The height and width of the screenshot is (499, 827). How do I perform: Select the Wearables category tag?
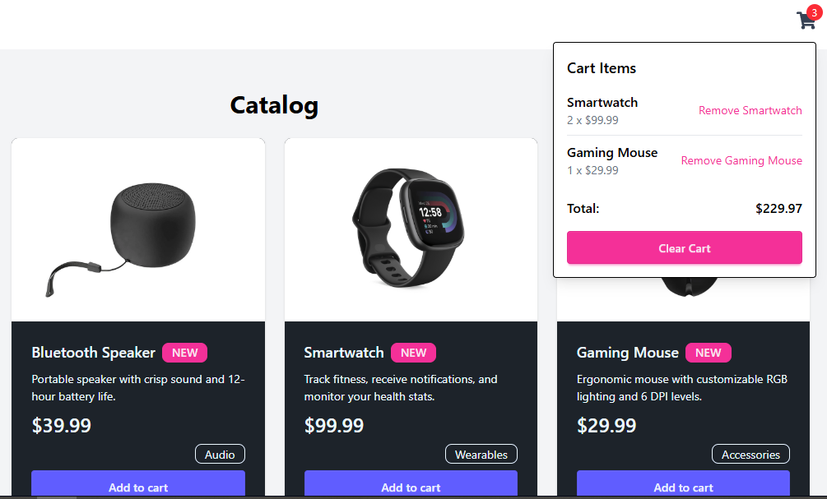(x=481, y=453)
